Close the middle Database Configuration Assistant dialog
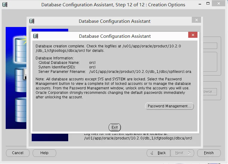 point(197,20)
